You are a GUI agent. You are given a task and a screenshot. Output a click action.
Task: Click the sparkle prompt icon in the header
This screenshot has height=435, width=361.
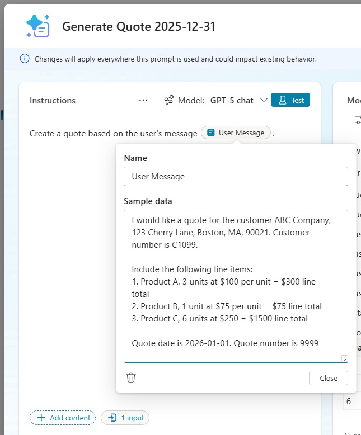[38, 26]
